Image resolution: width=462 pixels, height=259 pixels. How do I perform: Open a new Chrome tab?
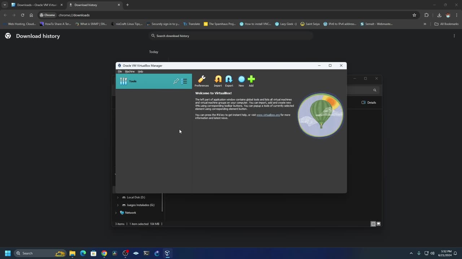[127, 5]
